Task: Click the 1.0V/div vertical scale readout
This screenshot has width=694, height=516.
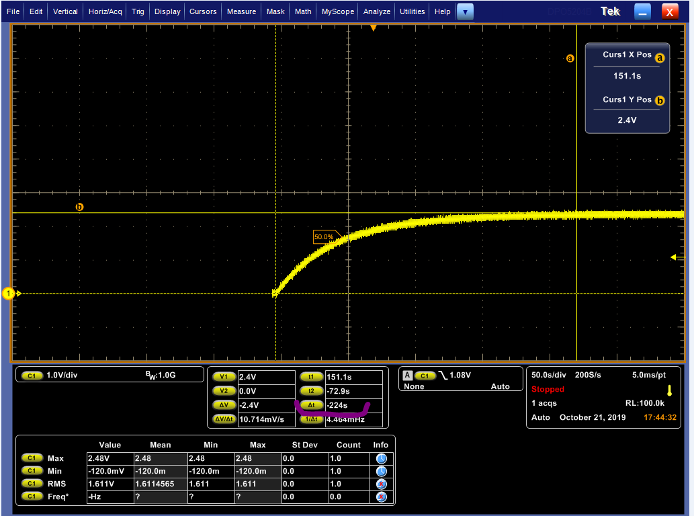Action: point(62,376)
